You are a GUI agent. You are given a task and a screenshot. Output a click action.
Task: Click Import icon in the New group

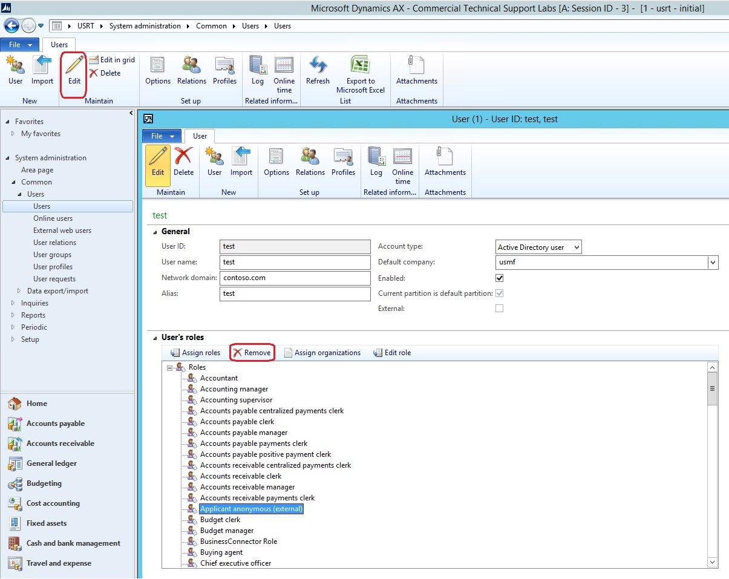point(42,65)
